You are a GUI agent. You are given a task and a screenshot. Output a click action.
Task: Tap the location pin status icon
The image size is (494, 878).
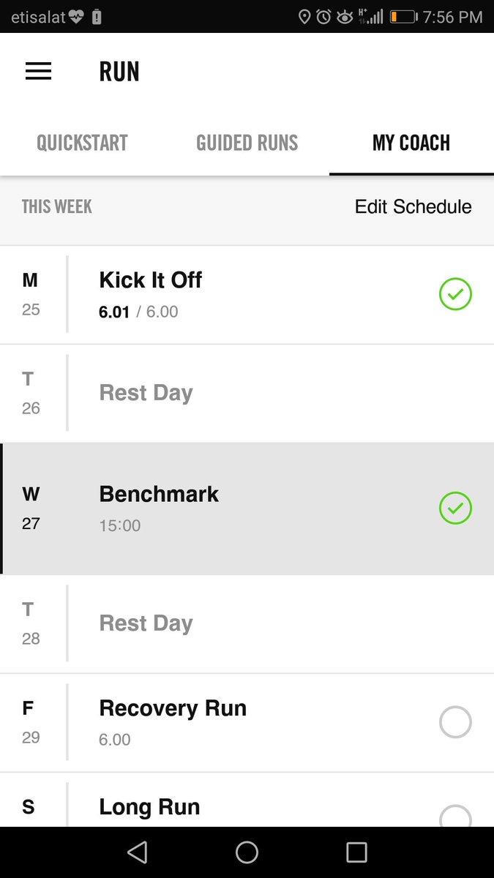(x=304, y=17)
